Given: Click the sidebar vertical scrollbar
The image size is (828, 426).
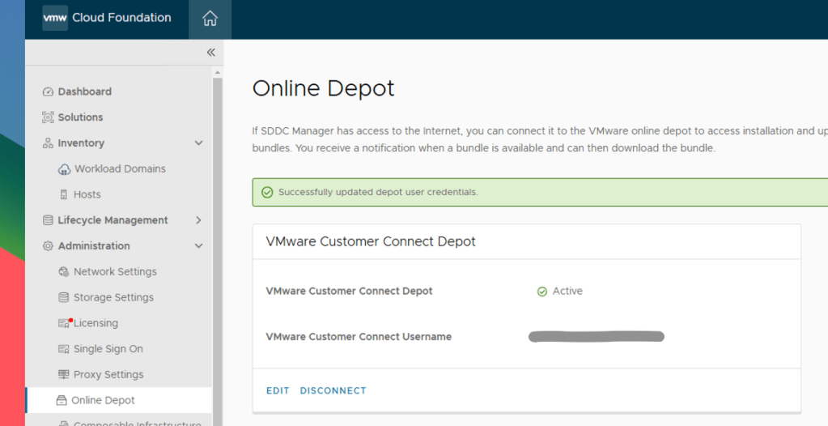Looking at the screenshot, I should (216, 243).
